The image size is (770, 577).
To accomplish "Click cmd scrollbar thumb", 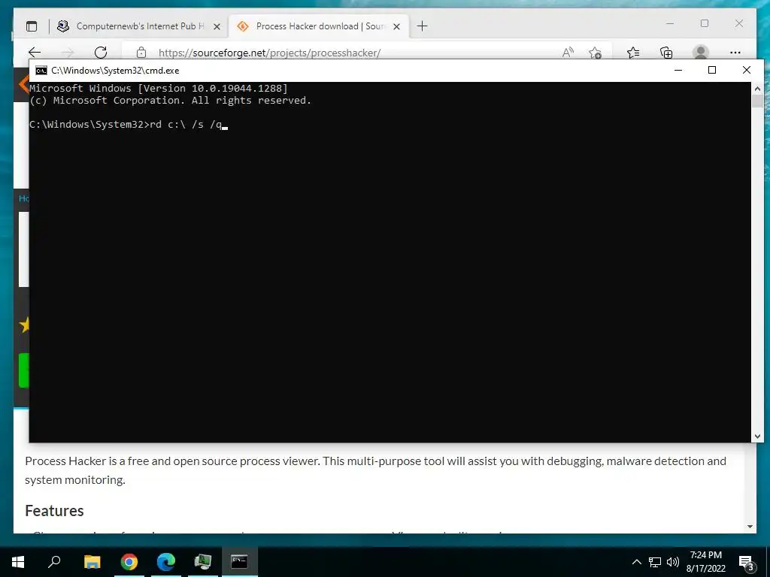I will click(757, 101).
